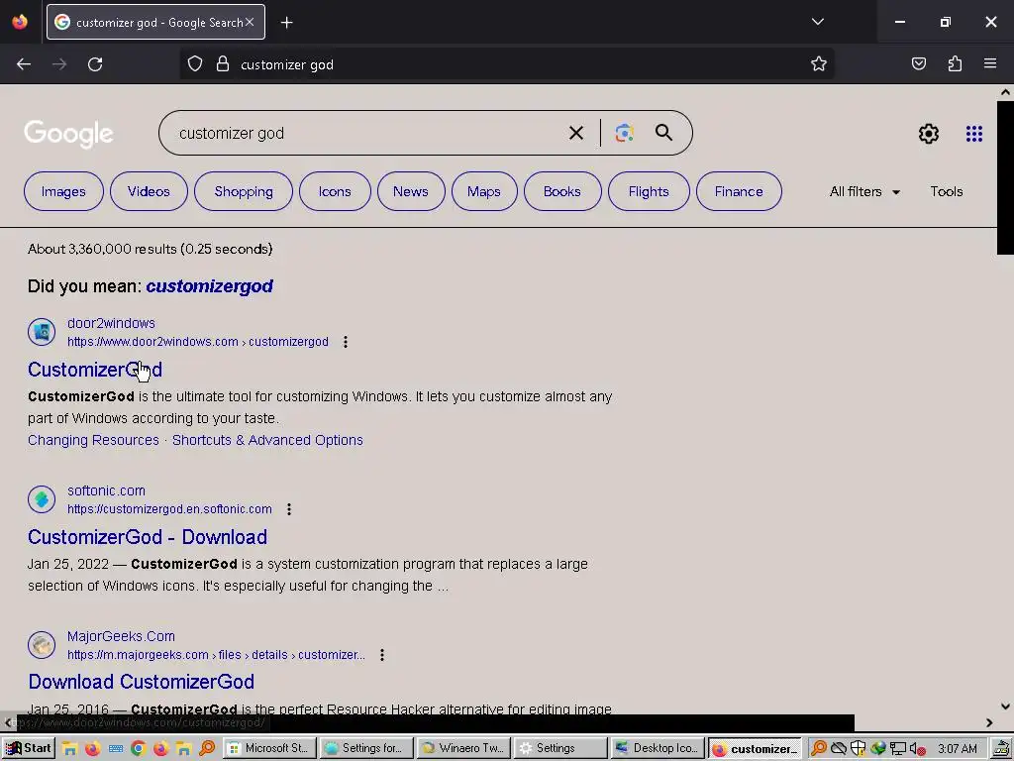
Task: Open the tracking protection shield icon
Action: [x=195, y=64]
